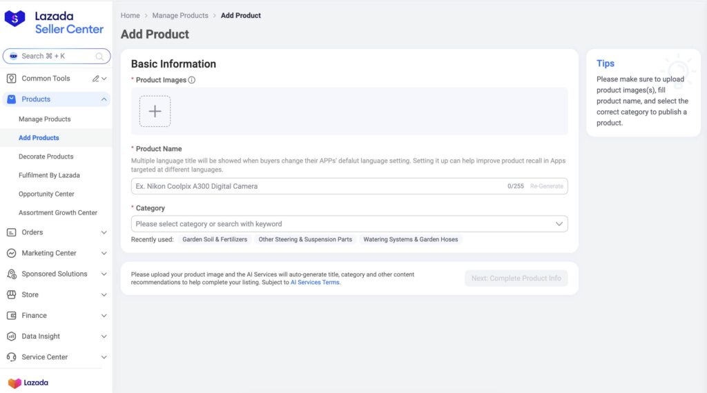Viewport: 707px width, 393px height.
Task: Click the Products bag icon
Action: click(11, 99)
